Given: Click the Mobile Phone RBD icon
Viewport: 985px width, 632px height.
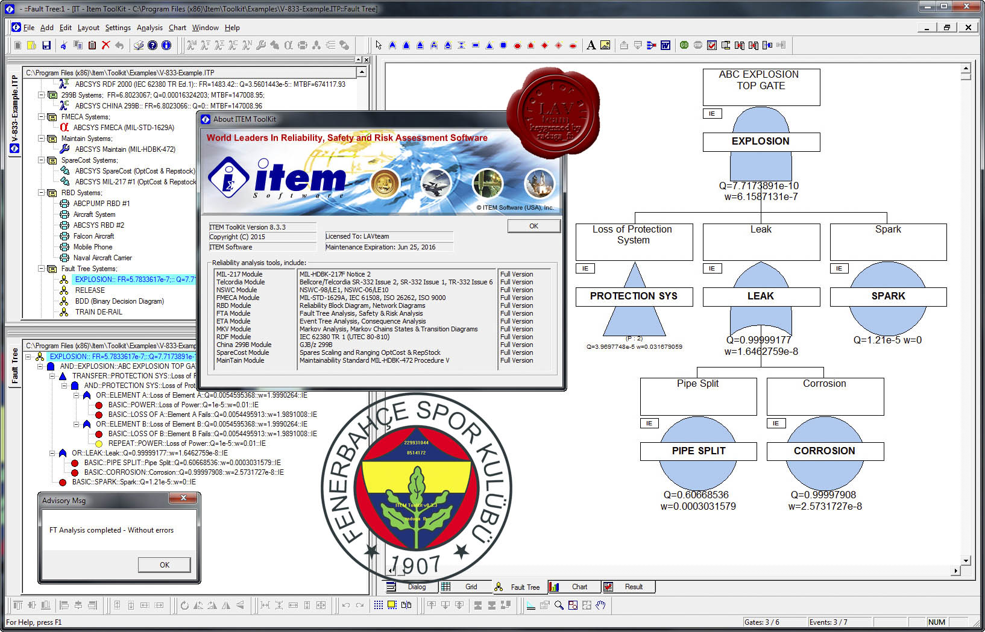Looking at the screenshot, I should coord(65,247).
